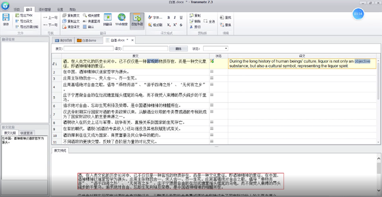Screen dimensions: 382x197
Task: Click the 清除 clear filter button
Action: 178,48
